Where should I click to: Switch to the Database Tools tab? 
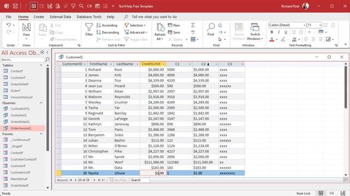tap(89, 17)
